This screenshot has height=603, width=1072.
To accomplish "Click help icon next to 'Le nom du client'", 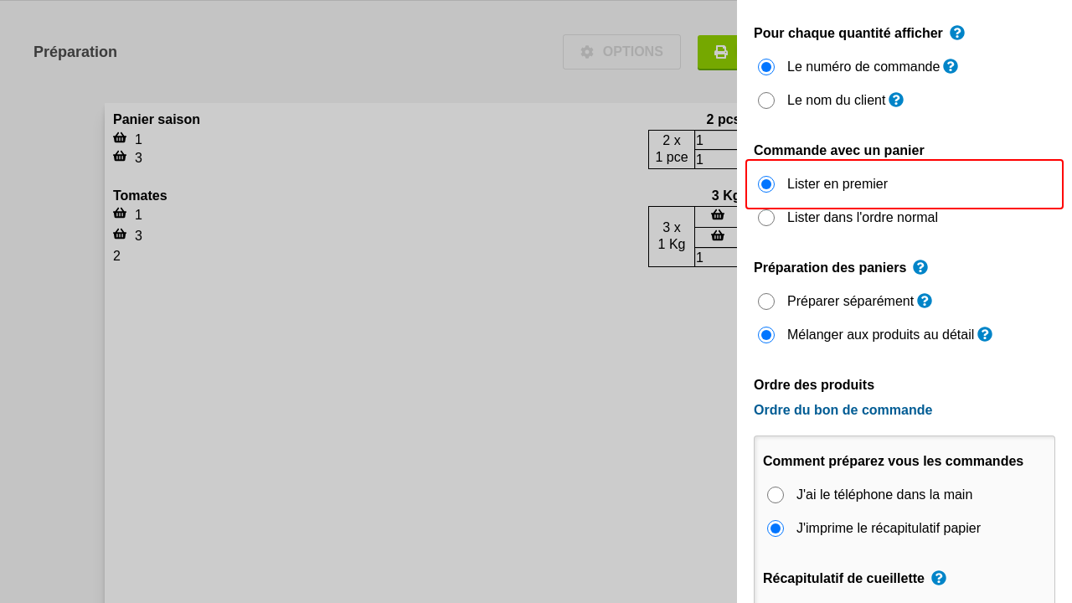I will point(896,100).
